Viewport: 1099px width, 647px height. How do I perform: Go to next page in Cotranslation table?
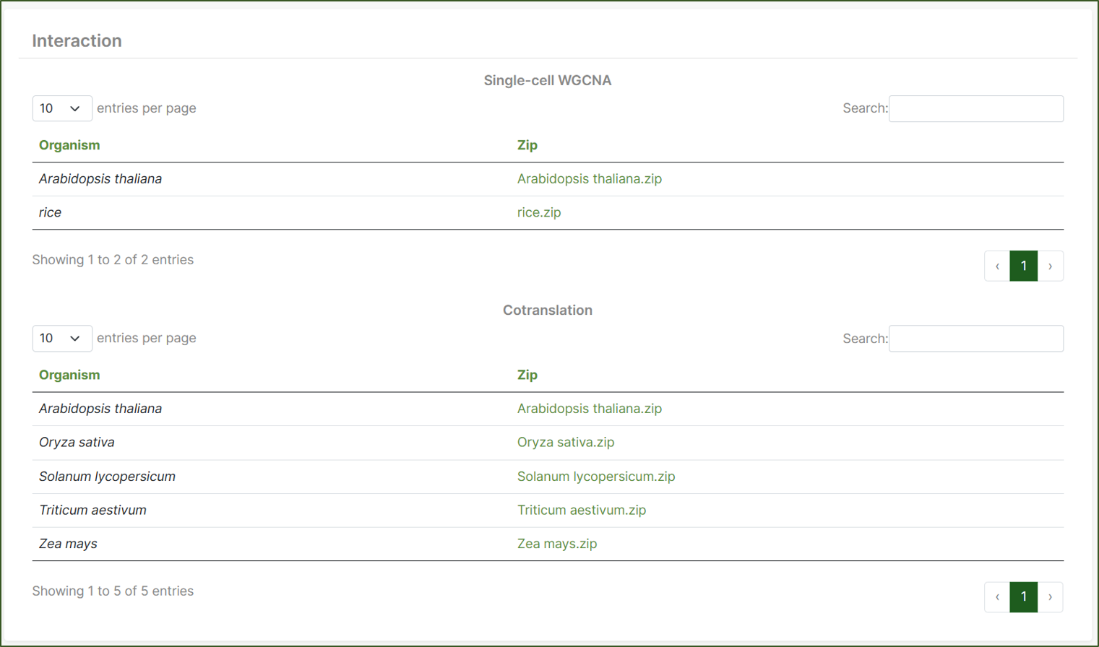click(x=1050, y=597)
